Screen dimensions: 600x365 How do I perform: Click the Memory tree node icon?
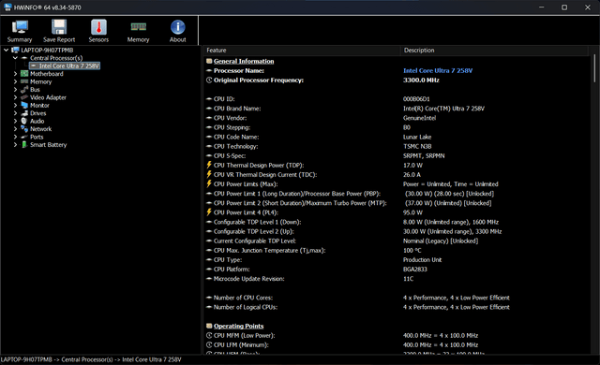24,81
